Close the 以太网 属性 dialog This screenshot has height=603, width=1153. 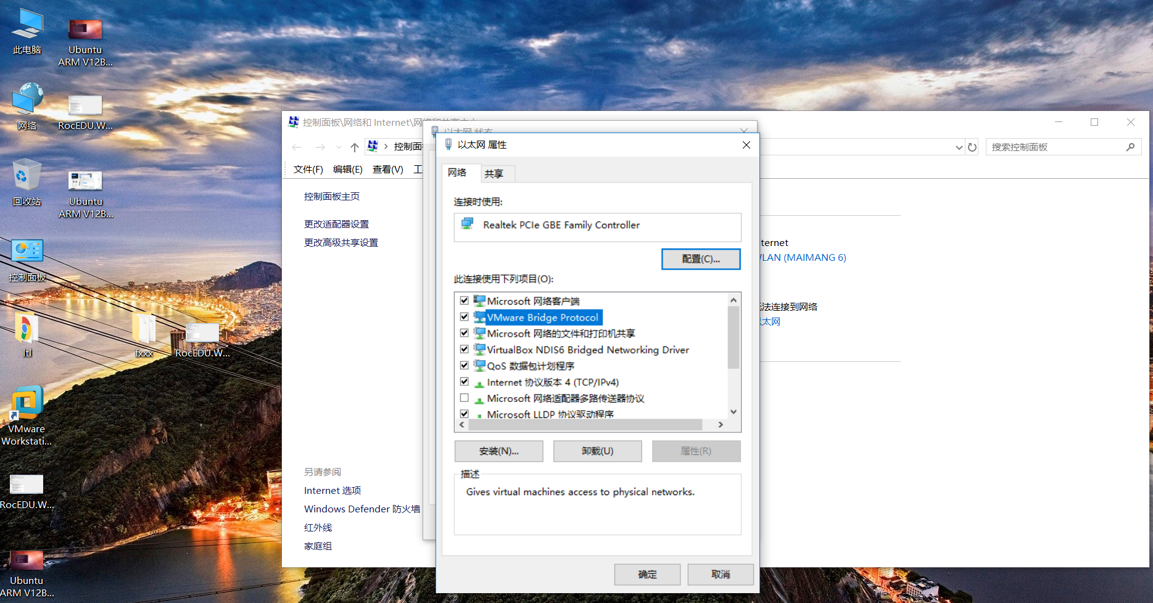[746, 144]
